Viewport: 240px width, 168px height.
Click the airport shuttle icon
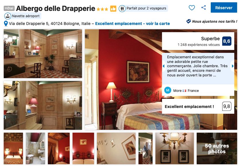pyautogui.click(x=7, y=16)
